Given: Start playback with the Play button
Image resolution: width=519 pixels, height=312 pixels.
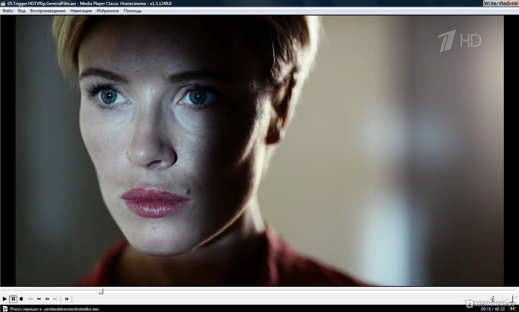Looking at the screenshot, I should 5,299.
